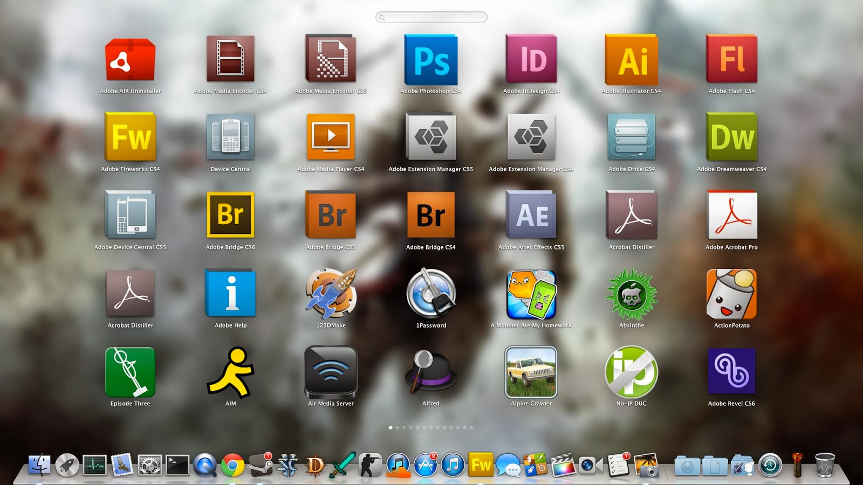The height and width of the screenshot is (485, 863).
Task: Launch Adobe Media Encoder CS4
Action: click(230, 59)
